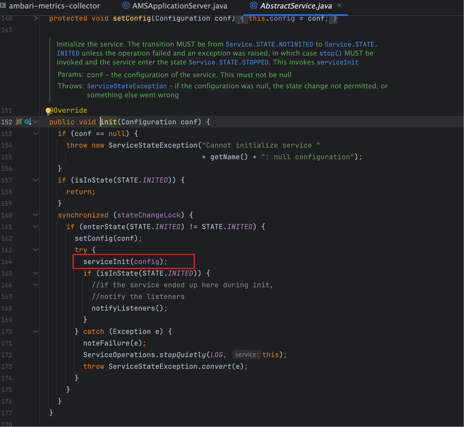
Task: Collapse the init method fold at line 152
Action: tap(35, 122)
